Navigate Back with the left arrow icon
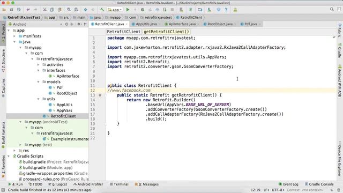343x193 pixels. [x=85, y=10]
